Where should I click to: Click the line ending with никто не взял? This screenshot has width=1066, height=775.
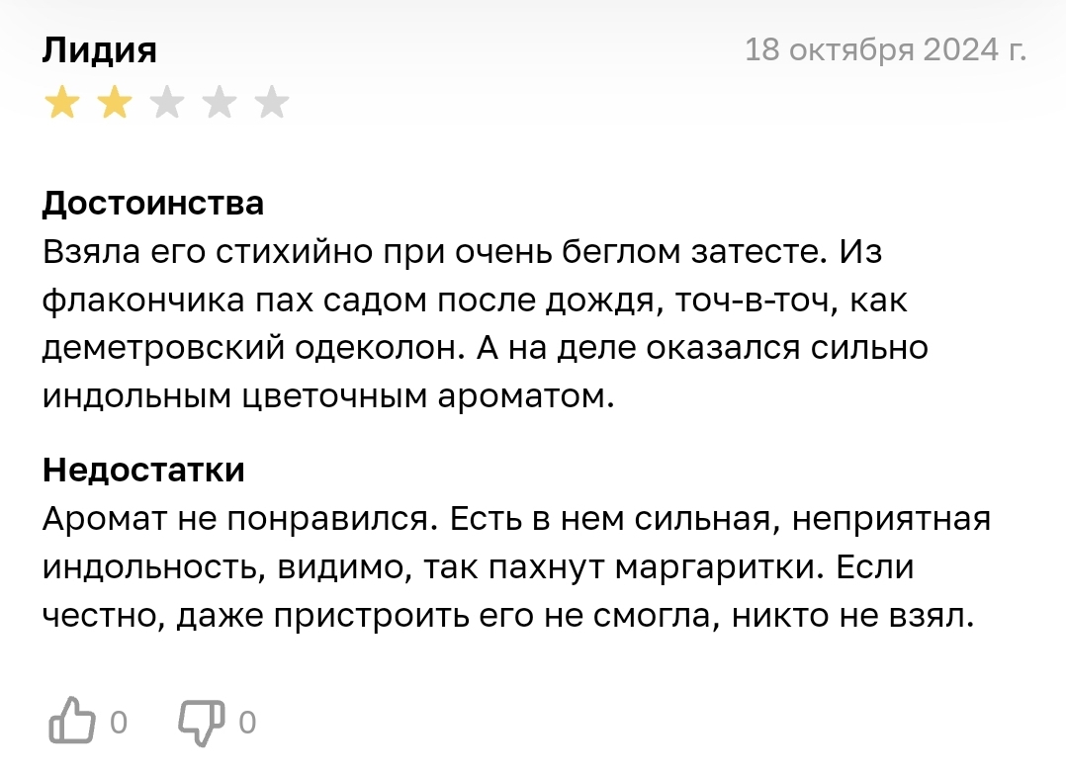click(x=508, y=616)
